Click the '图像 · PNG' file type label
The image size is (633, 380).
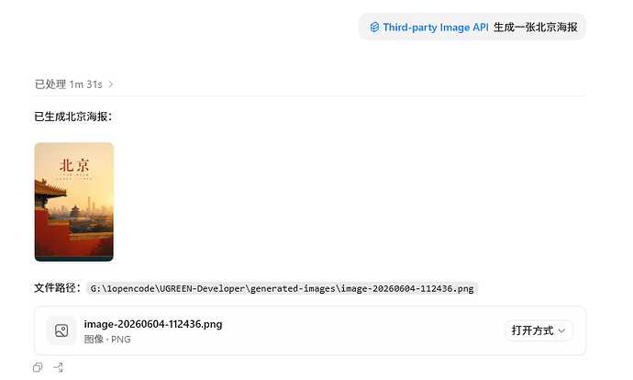[107, 340]
